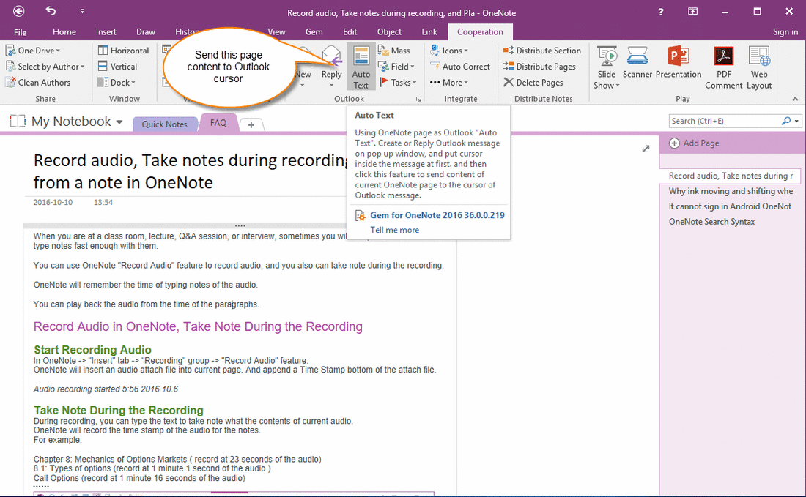806x497 pixels.
Task: Click Distribute Section
Action: (541, 51)
